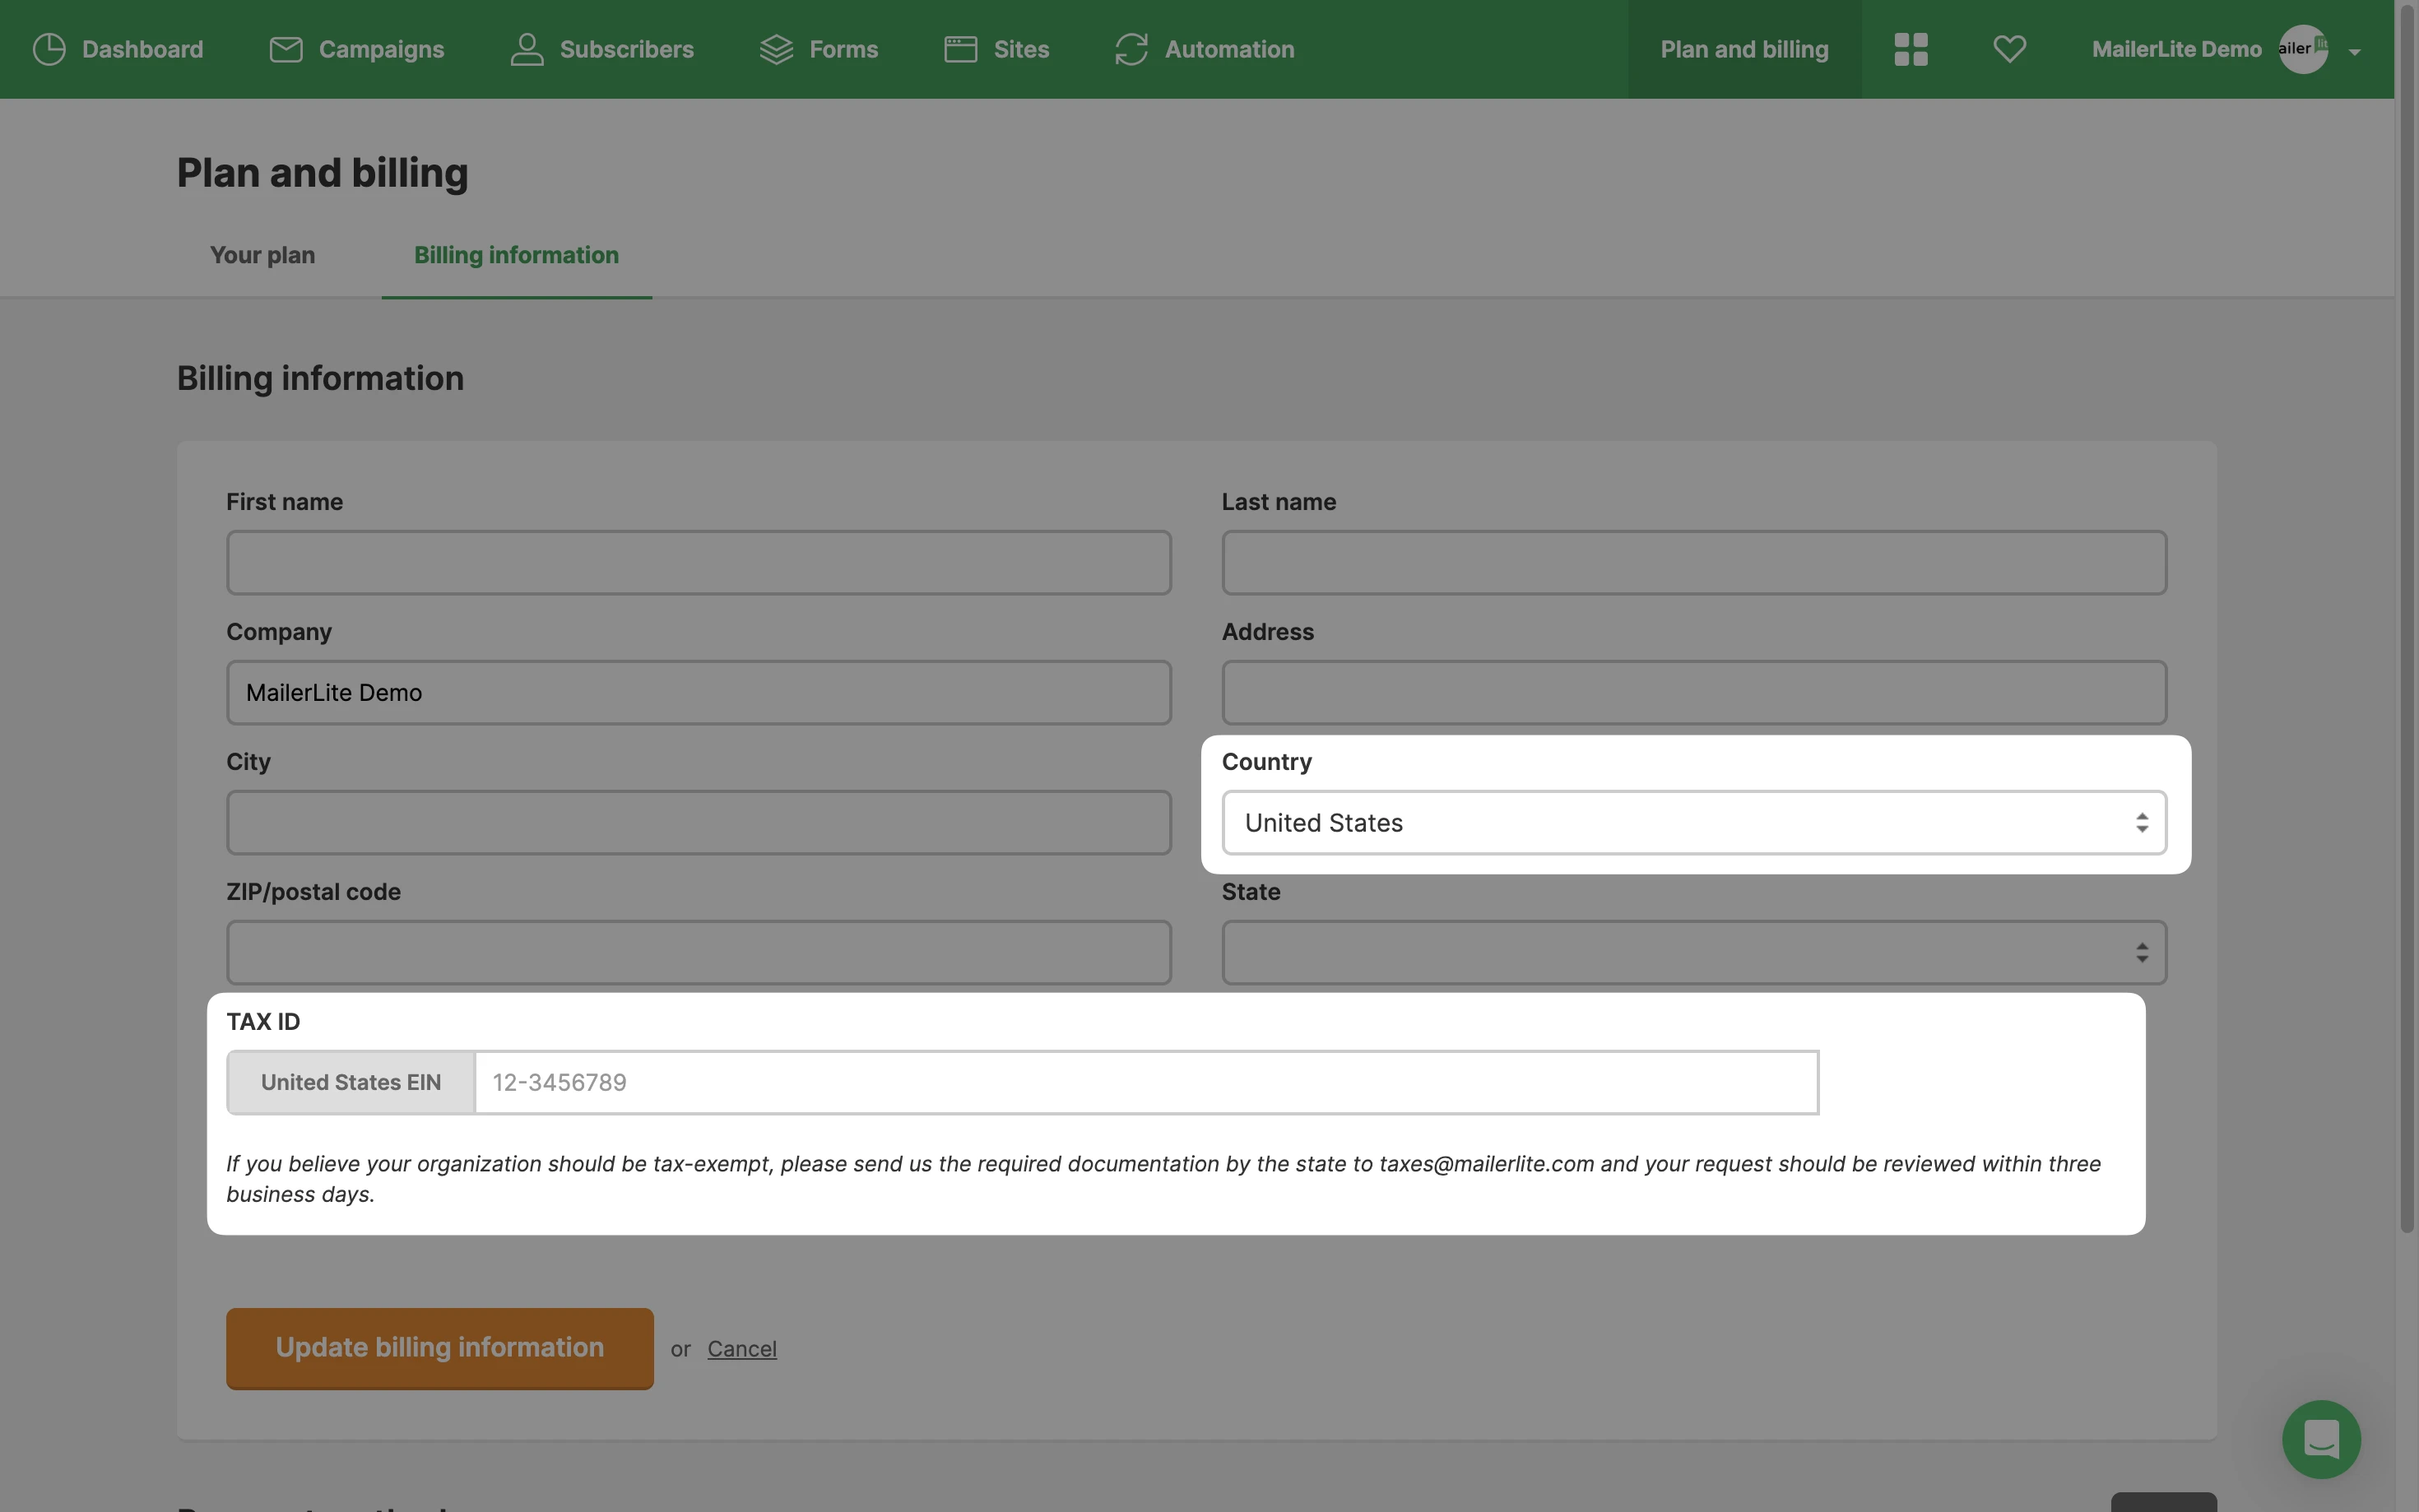Click the Sites browser window icon
The image size is (2419, 1512).
click(960, 49)
